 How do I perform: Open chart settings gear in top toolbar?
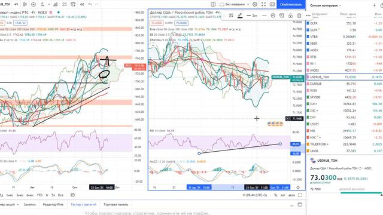(x=255, y=4)
